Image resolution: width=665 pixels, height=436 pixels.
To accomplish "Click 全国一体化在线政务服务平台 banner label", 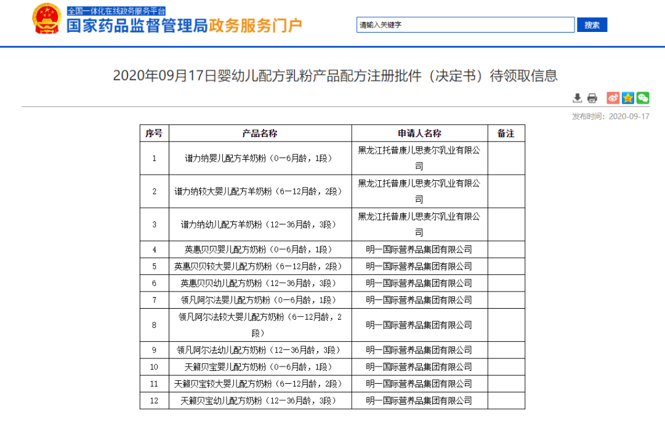I will (x=116, y=11).
